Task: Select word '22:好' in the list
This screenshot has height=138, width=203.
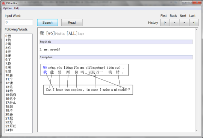Action: point(9,122)
